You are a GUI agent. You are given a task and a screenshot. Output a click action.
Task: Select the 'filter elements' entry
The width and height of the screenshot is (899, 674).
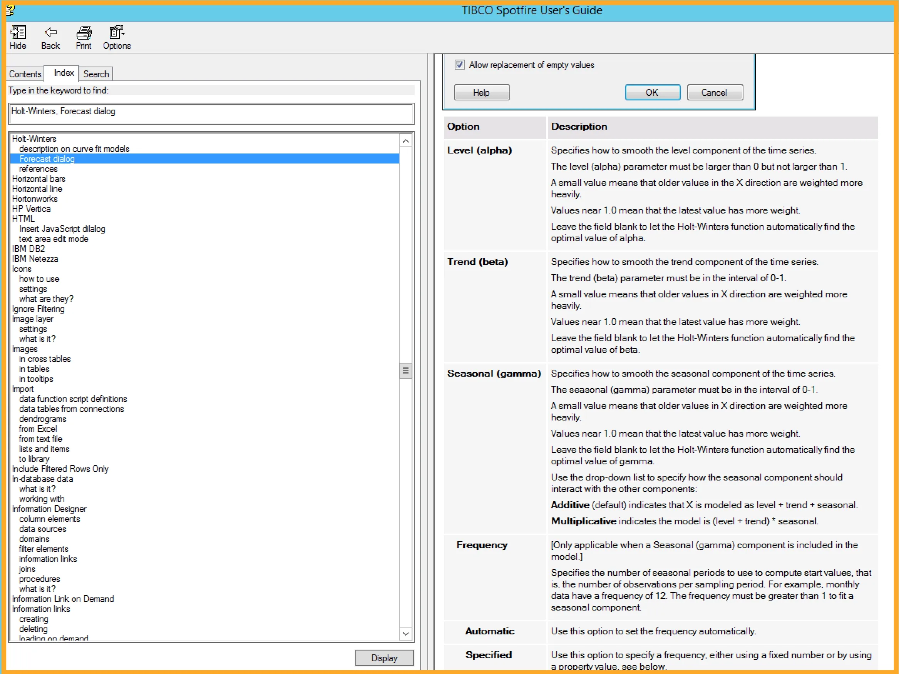[44, 549]
